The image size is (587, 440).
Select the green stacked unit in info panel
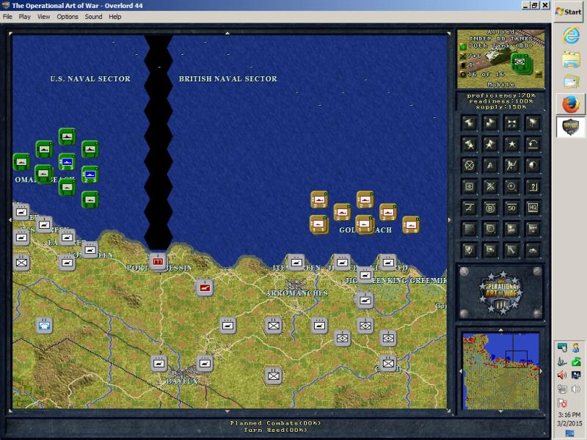coord(519,62)
